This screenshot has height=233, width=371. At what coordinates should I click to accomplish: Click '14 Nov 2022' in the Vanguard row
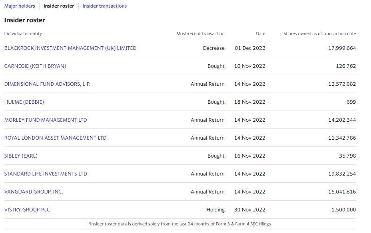coord(249,192)
